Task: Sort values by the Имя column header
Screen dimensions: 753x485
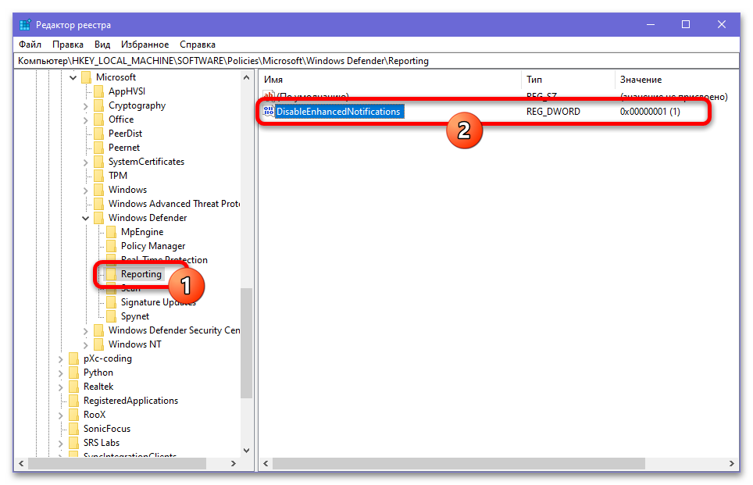Action: 390,80
